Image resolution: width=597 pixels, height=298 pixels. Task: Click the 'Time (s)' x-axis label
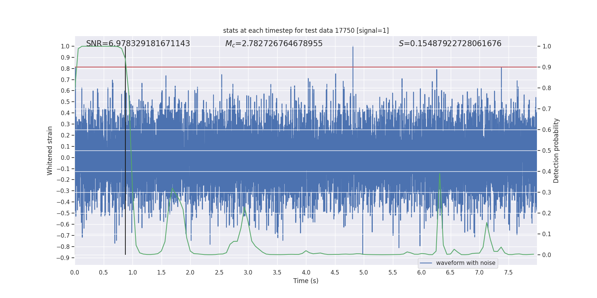(306, 281)
